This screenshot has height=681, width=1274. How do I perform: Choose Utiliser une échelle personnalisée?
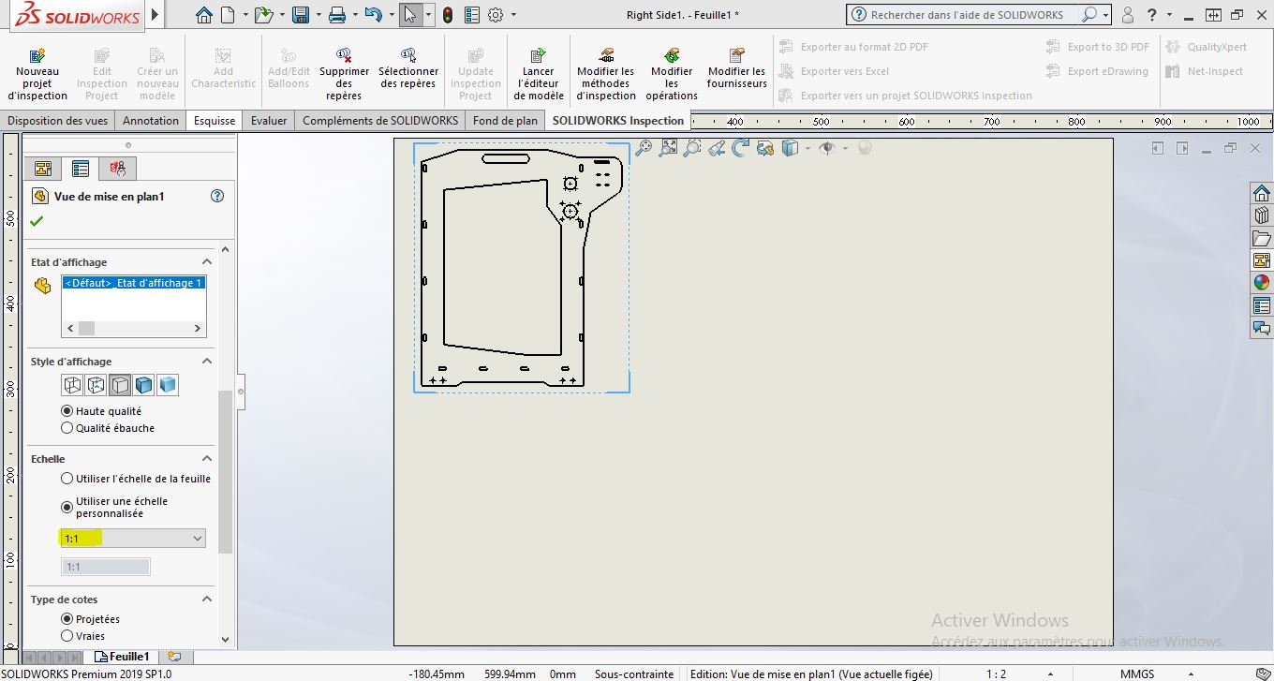coord(67,508)
